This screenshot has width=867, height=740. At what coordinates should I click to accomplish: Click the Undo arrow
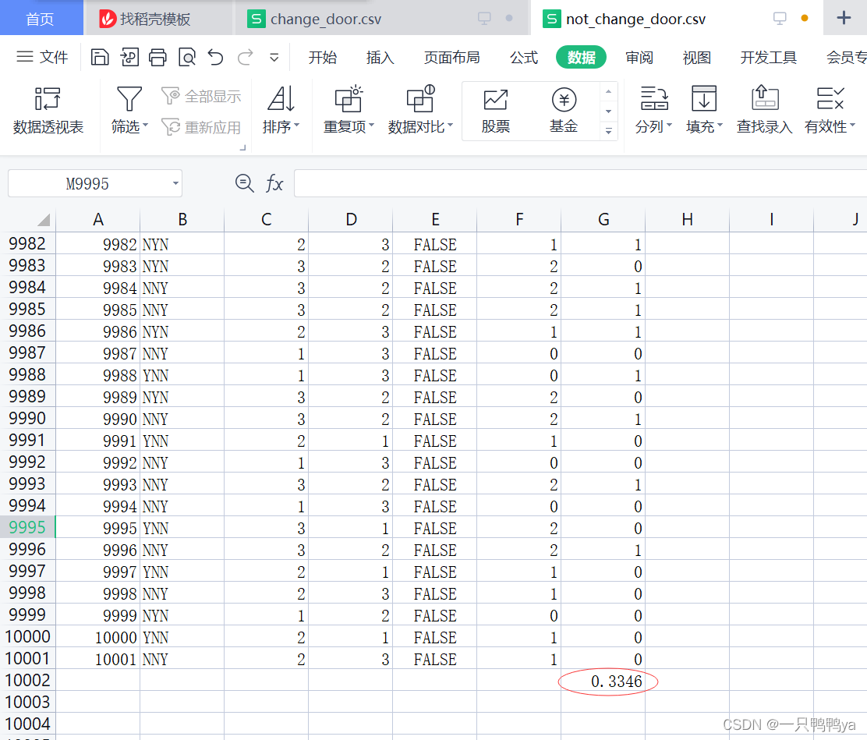(x=216, y=57)
